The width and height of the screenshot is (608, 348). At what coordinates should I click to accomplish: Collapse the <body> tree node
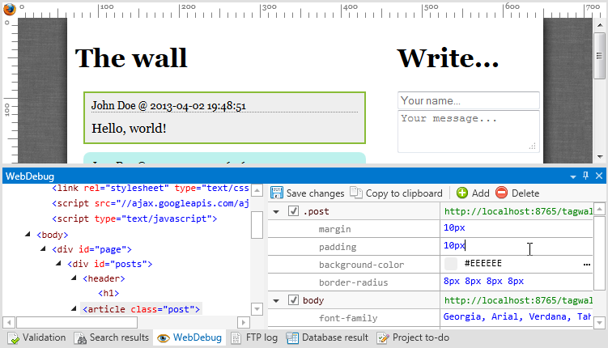(x=28, y=234)
